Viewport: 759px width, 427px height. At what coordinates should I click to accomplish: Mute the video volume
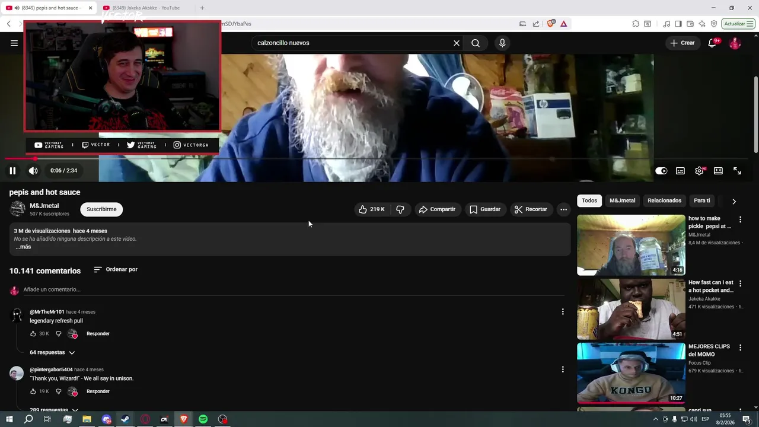33,171
